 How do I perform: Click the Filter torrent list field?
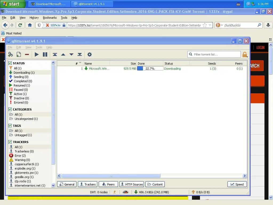pos(214,54)
